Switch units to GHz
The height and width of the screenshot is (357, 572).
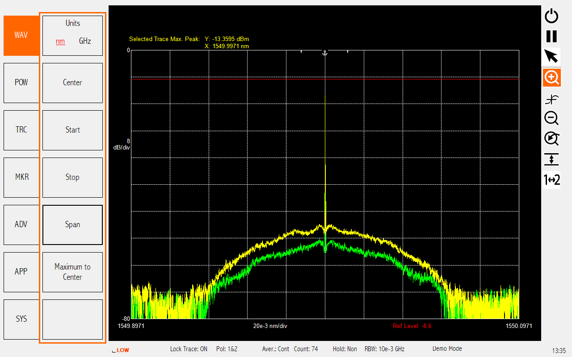[x=84, y=41]
